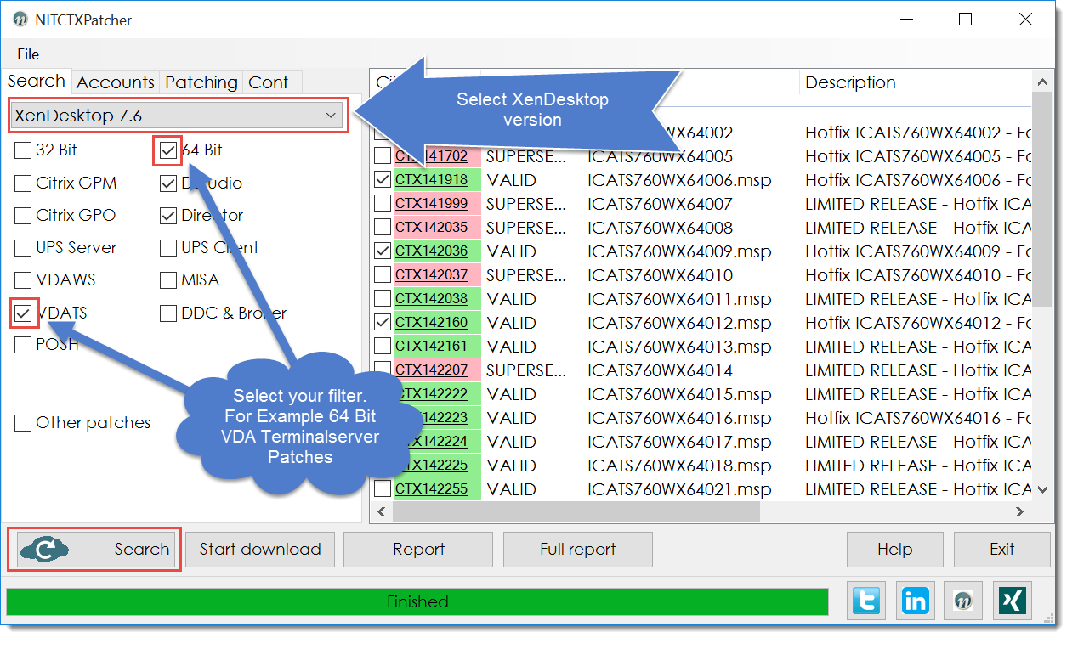Uncheck the CTX142160 row checkbox
Screen dimensions: 1078x649
pos(383,323)
